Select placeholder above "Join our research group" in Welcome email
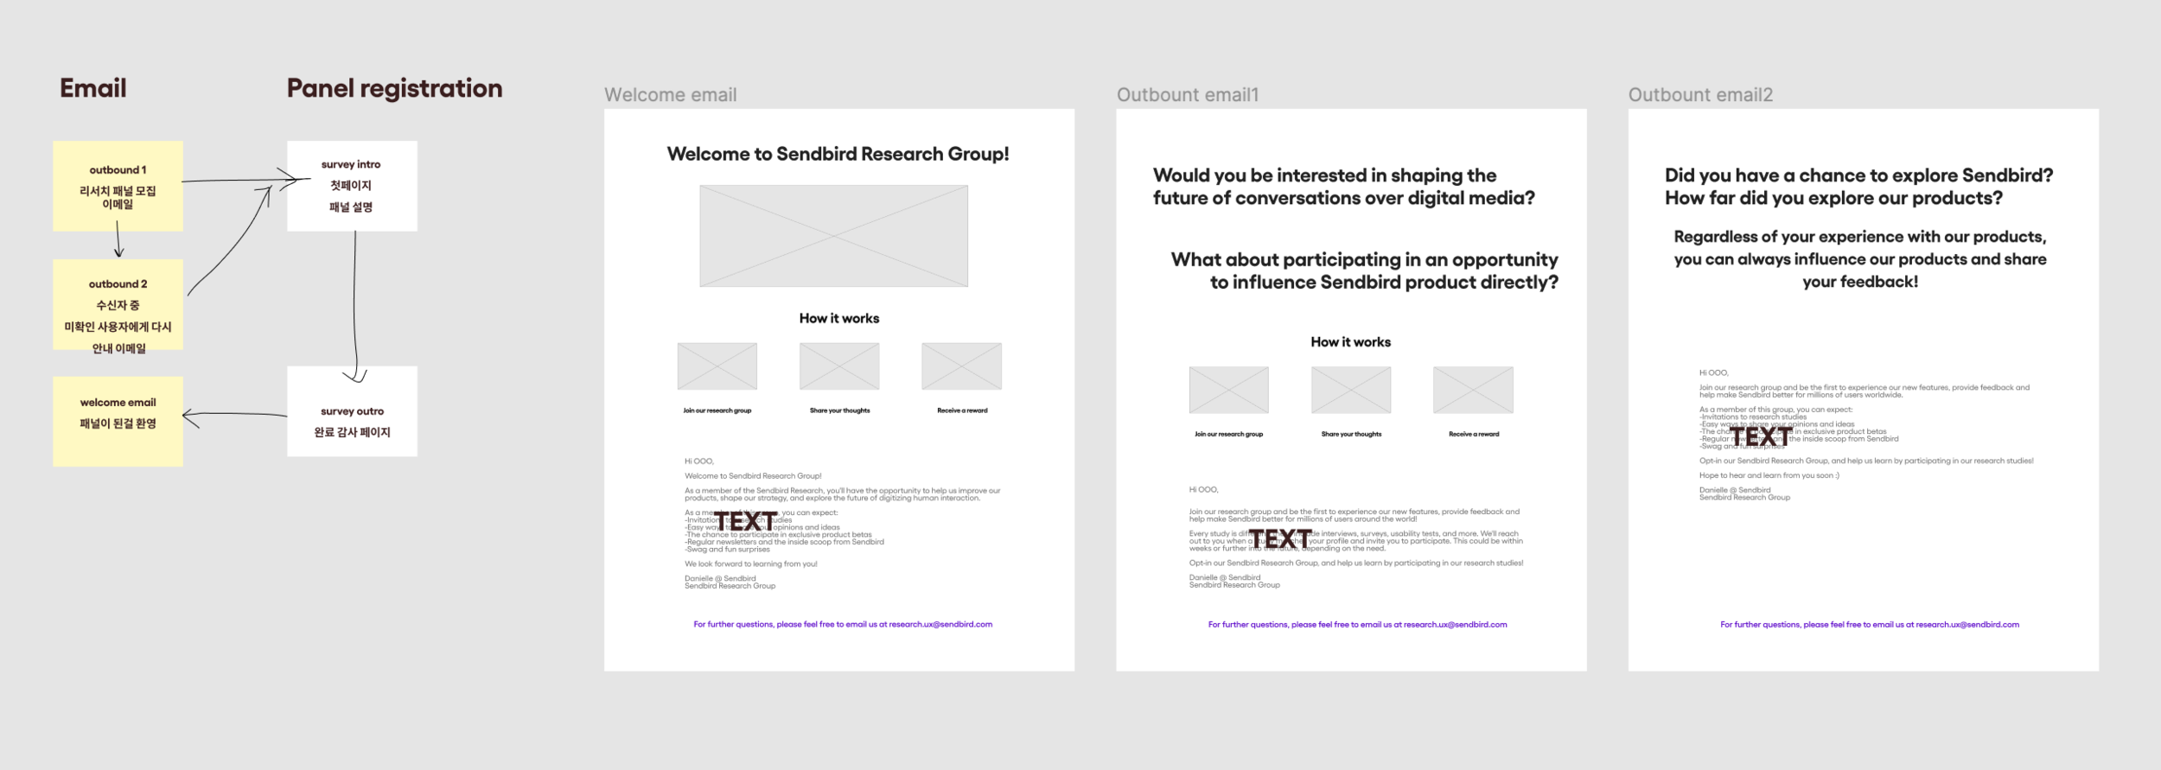This screenshot has width=2161, height=770. tap(717, 366)
